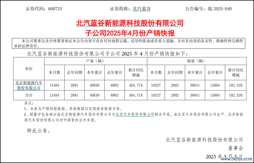Click the red heading 子公司2025年4月份产销快报
254x163 pixels.
(x=130, y=33)
